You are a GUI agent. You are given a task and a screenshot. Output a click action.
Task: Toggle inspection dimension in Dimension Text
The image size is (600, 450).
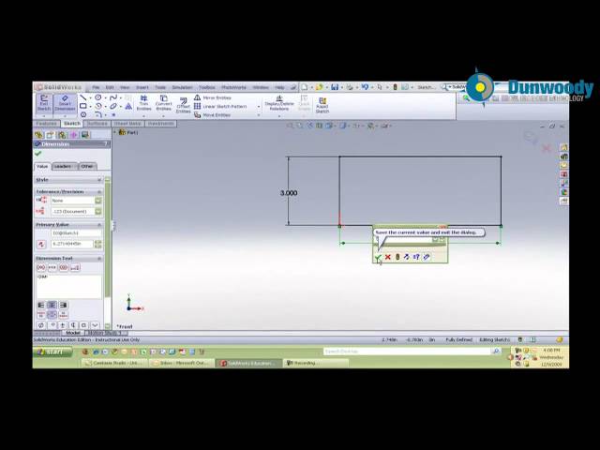(64, 267)
